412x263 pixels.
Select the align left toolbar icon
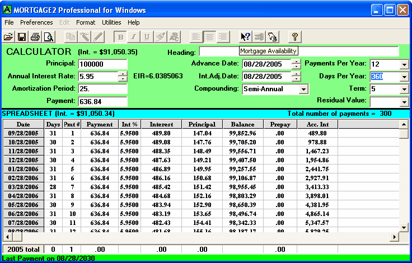[196, 37]
